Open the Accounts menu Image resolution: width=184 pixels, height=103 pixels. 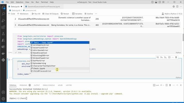[x=3, y=92]
